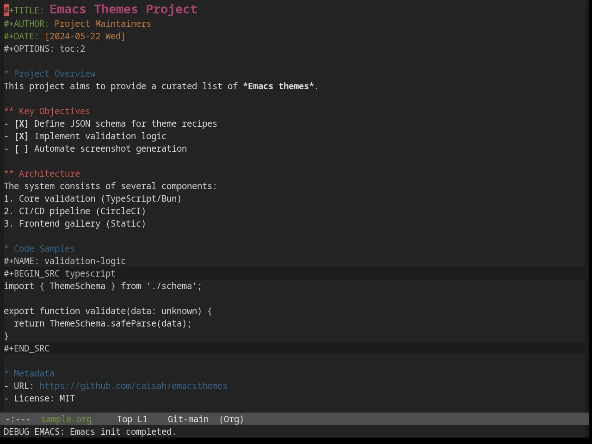Click the '#+DATE:' keyword
The width and height of the screenshot is (592, 444).
[21, 36]
